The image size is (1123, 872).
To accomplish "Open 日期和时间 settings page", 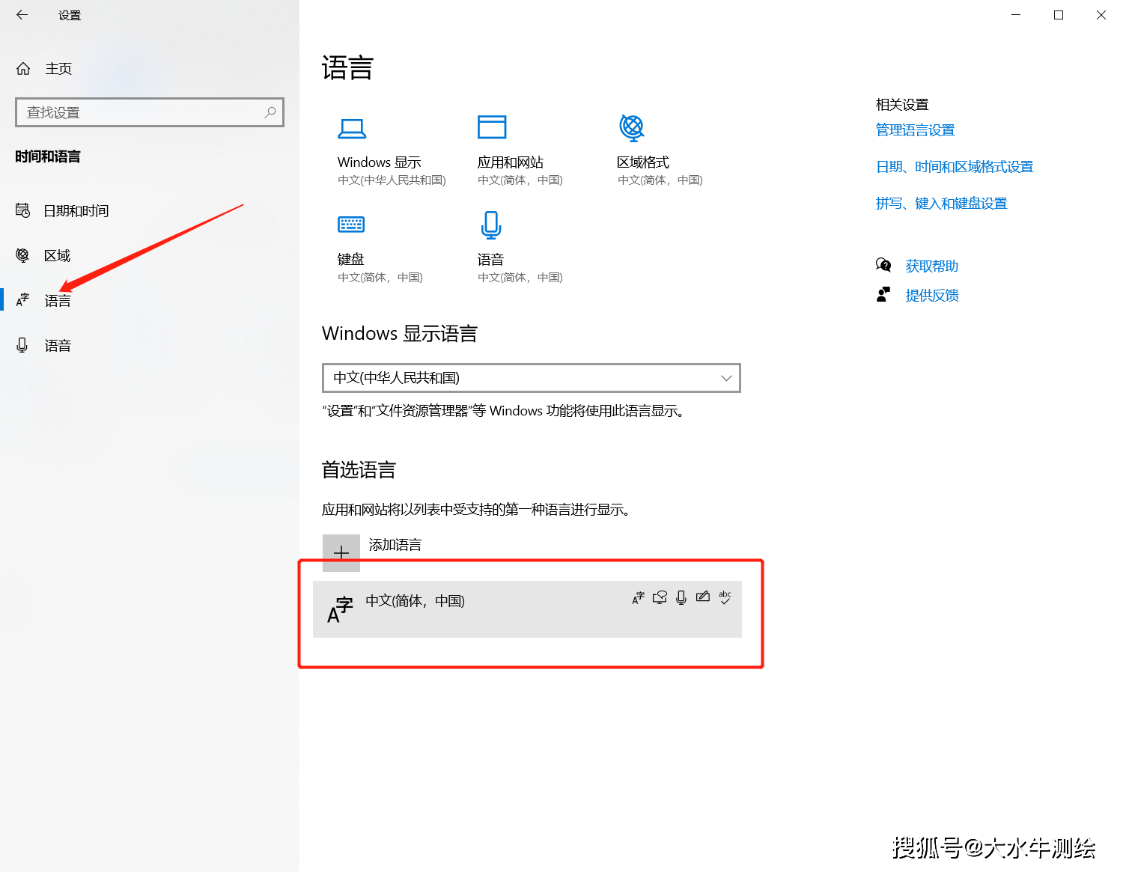I will 150,211.
